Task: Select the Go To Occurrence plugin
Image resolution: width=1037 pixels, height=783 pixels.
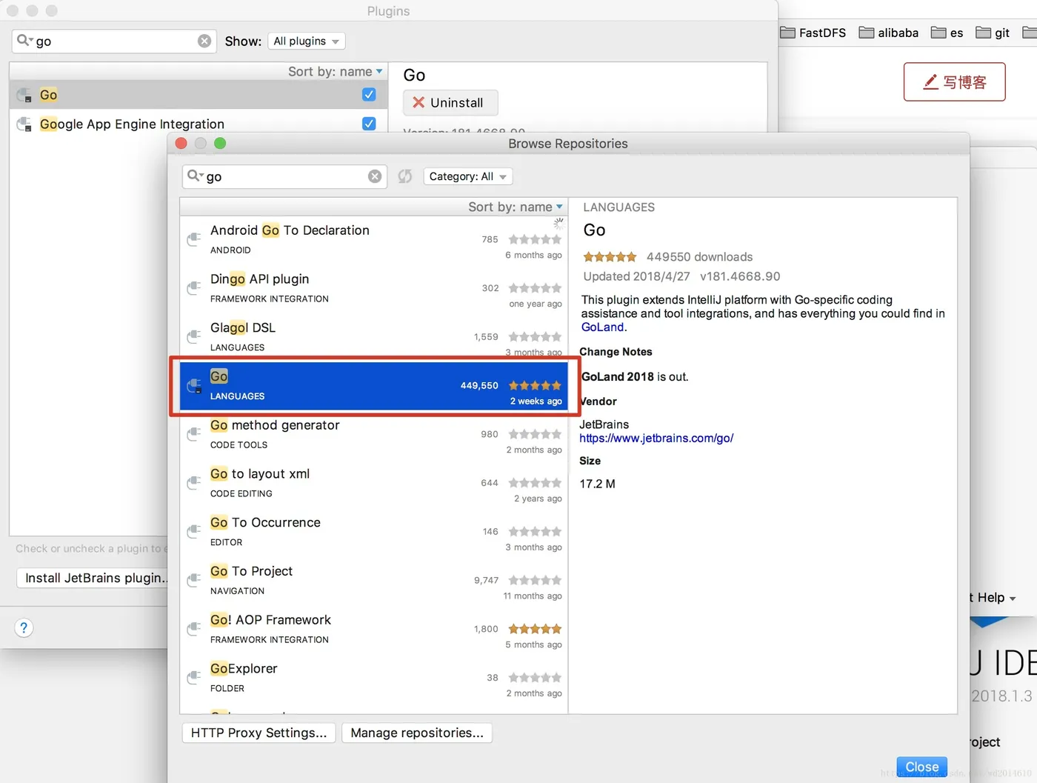Action: pyautogui.click(x=374, y=533)
